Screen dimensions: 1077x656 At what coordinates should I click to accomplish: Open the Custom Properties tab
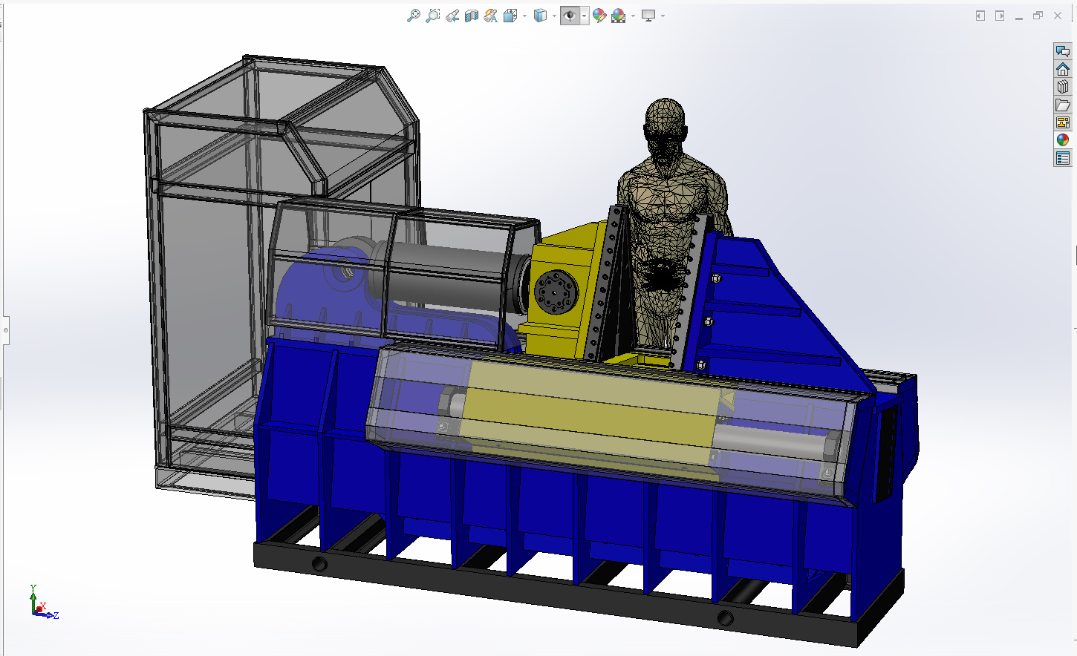pos(1063,158)
